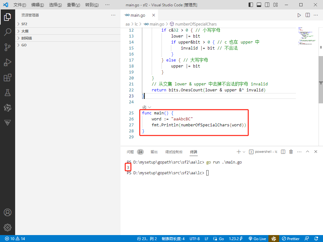323x242 pixels.
Task: Open the 编辑(E) menu
Action: tap(38, 5)
